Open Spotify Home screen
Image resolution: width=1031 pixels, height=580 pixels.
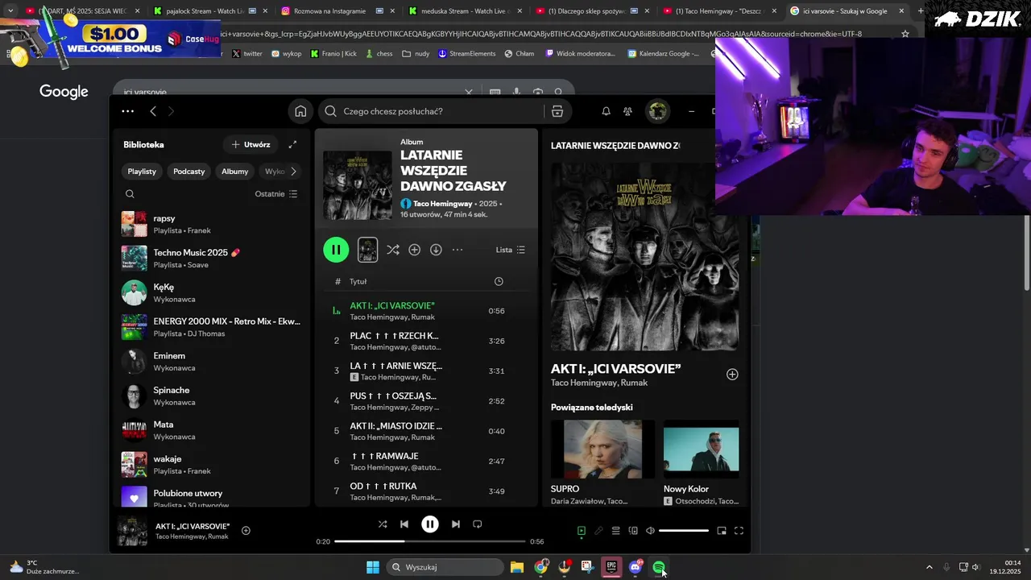300,111
